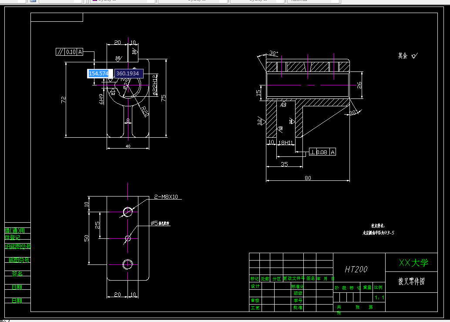Select the Ø22H12 diameter dimension

pos(154,85)
